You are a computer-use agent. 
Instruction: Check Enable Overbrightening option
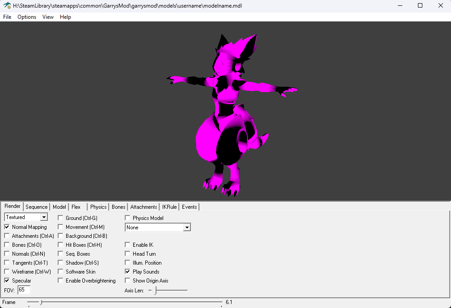60,280
